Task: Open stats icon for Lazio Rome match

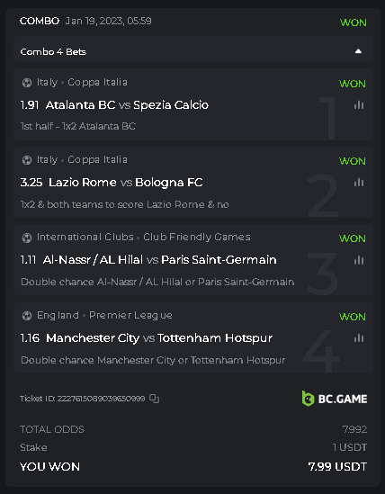Action: point(359,183)
